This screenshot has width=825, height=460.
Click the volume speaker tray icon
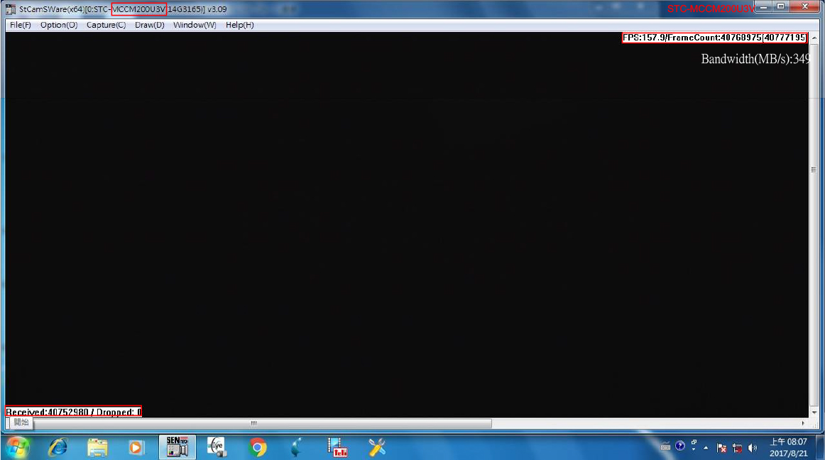point(753,447)
